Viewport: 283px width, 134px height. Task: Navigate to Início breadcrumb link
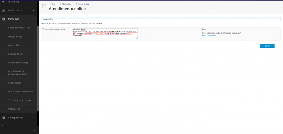53,4
